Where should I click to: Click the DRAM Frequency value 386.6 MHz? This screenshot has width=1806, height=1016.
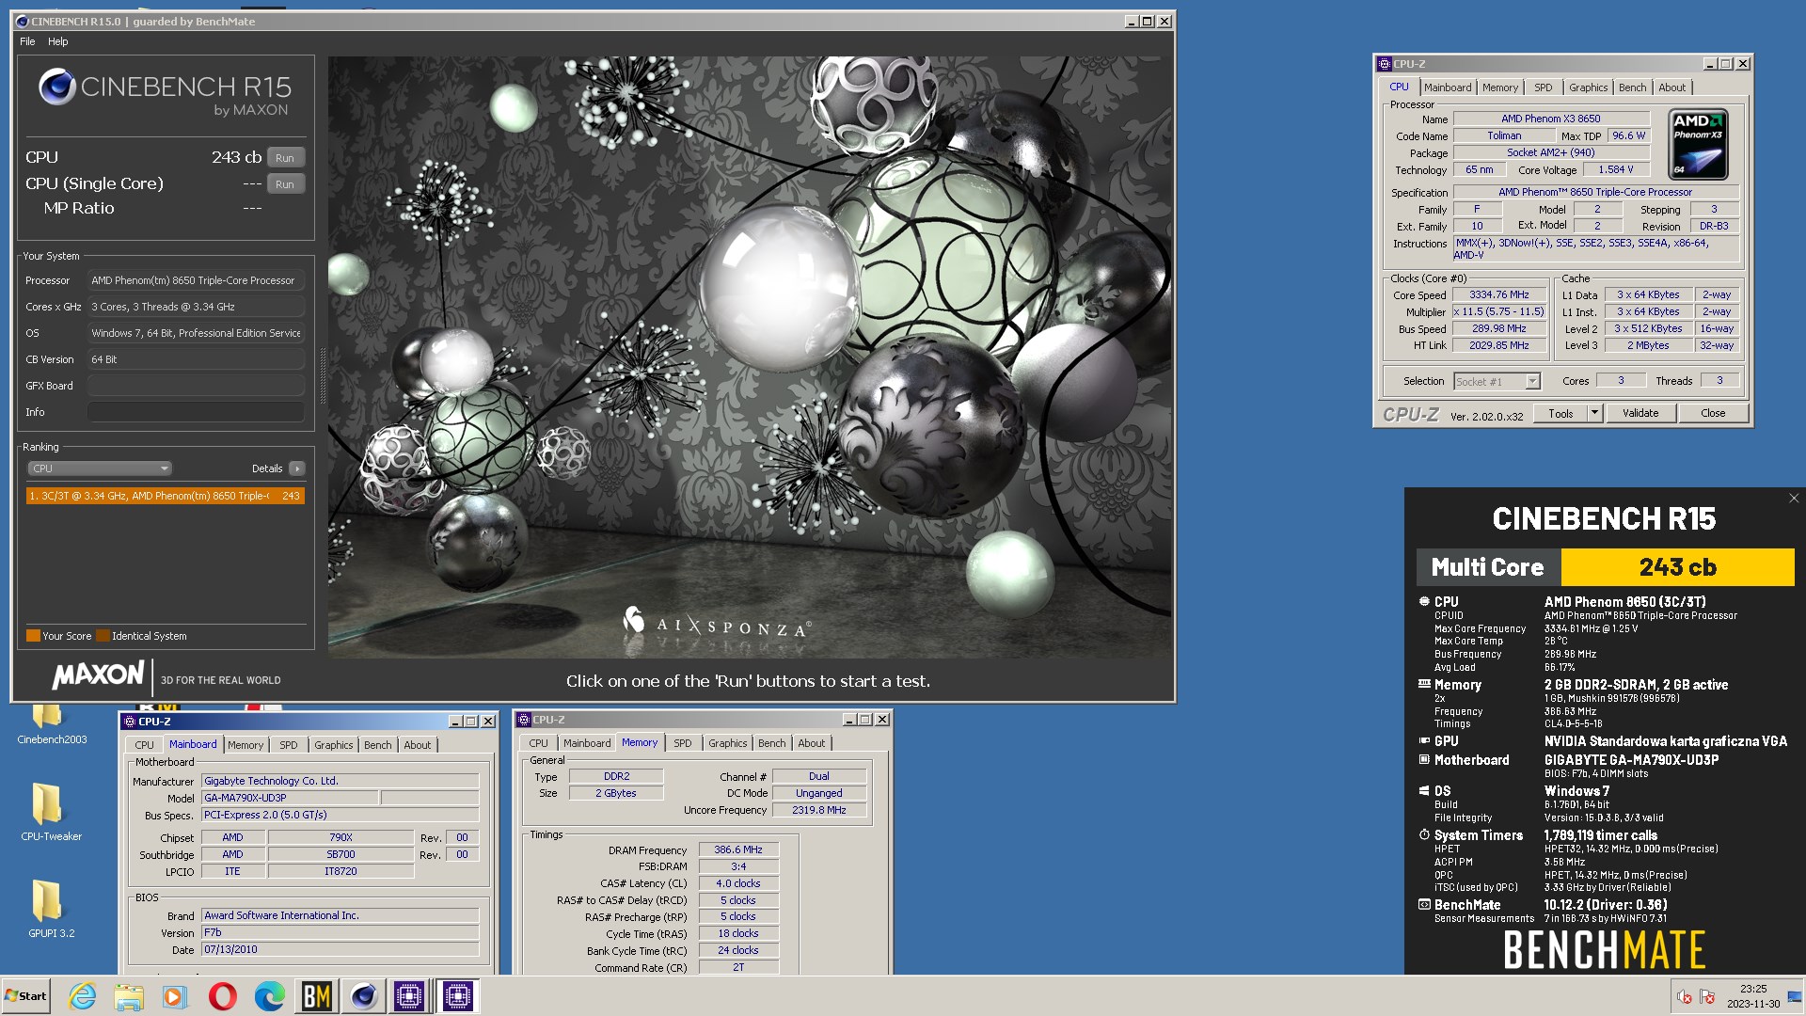pos(738,849)
